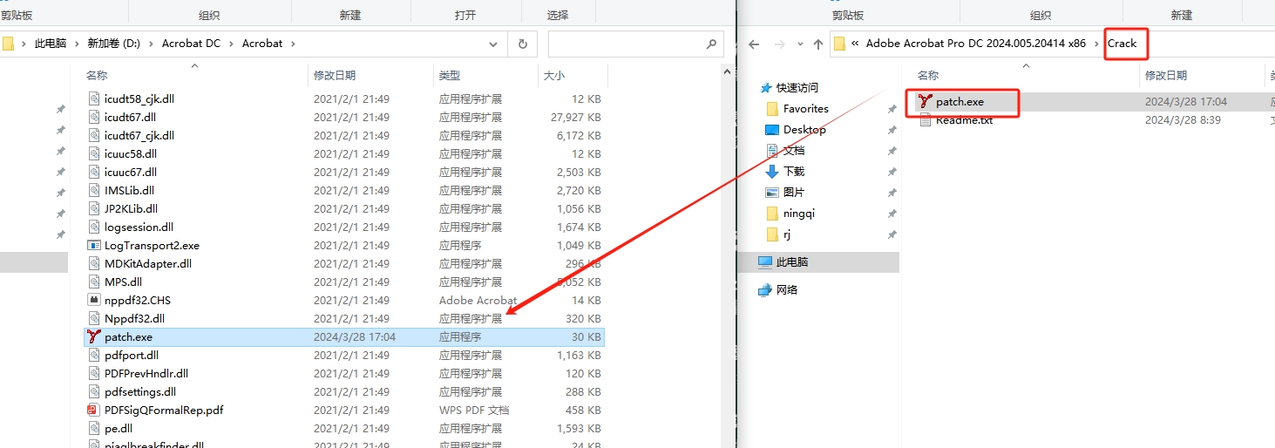This screenshot has height=448, width=1275.
Task: Open 快速访问 in right navigation pane
Action: 797,87
